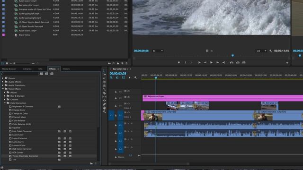Select the Rolling Edit tool
303x170 pixels.
pyautogui.click(x=104, y=82)
